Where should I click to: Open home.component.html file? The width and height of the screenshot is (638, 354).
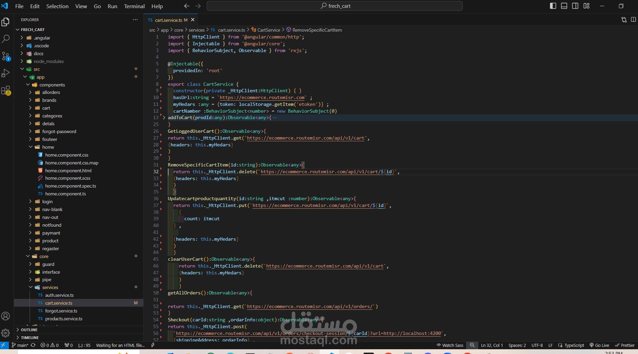[x=68, y=171]
